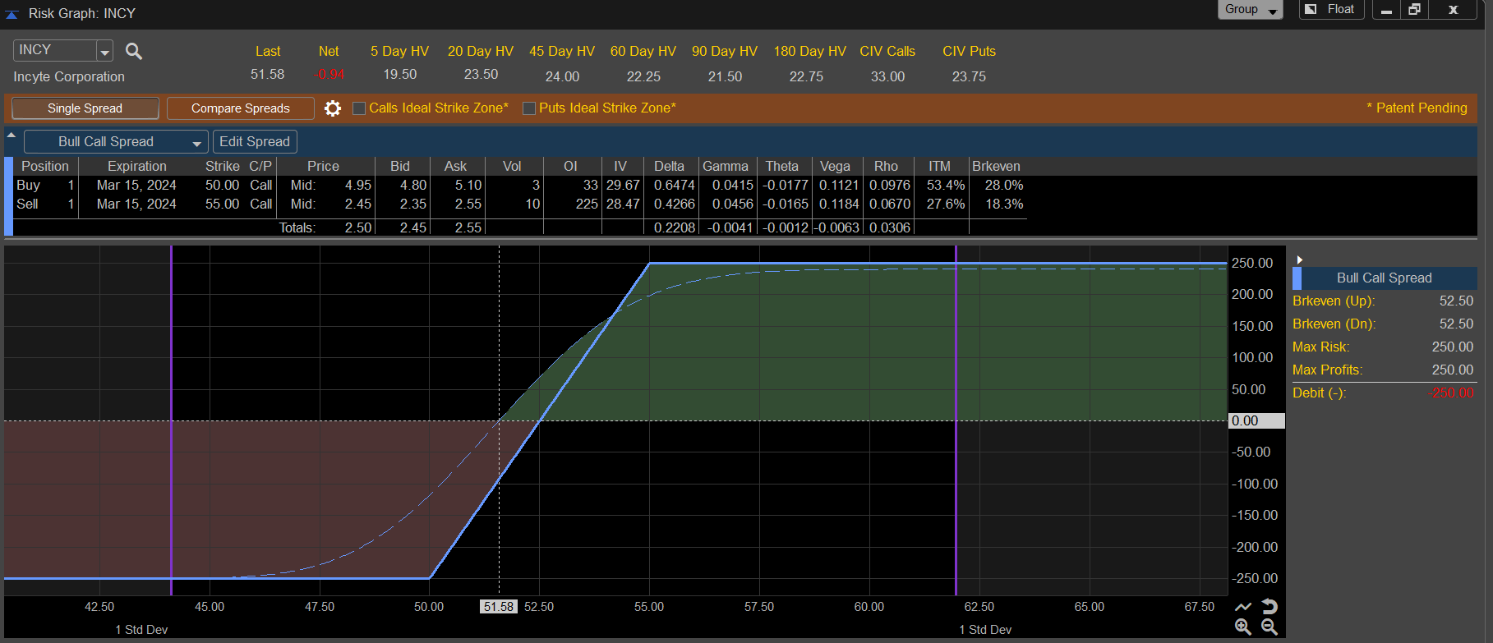The image size is (1493, 643).
Task: Enable Puts Ideal Strike Zone checkbox
Action: [529, 108]
